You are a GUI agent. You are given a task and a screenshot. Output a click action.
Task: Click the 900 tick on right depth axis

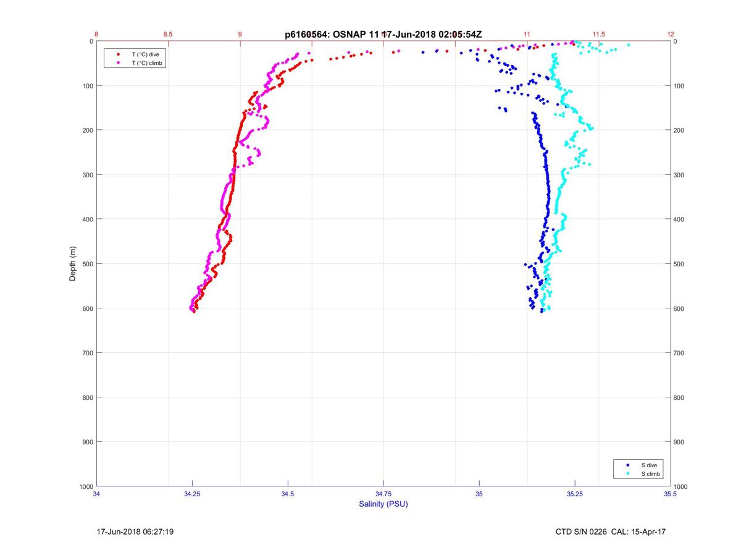[x=680, y=442]
